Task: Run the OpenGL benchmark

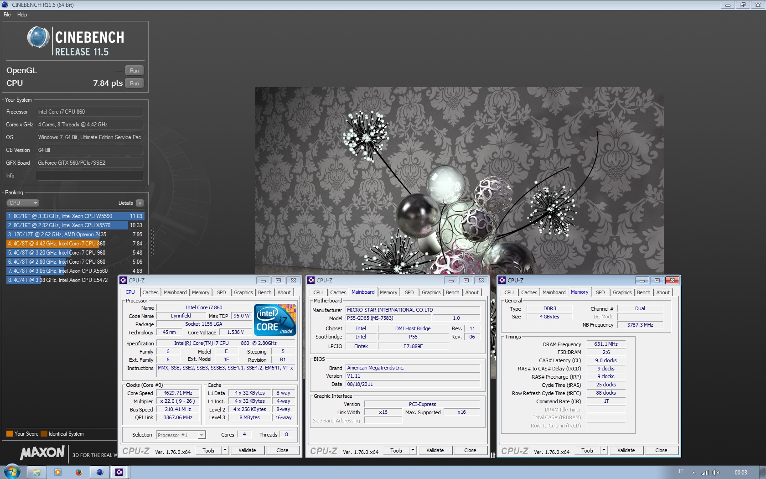Action: click(x=134, y=71)
